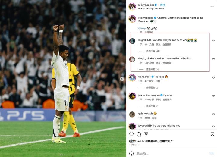This screenshot has width=217, height=157.
Task: Go to next photo with arrow
Action: pos(122,79)
